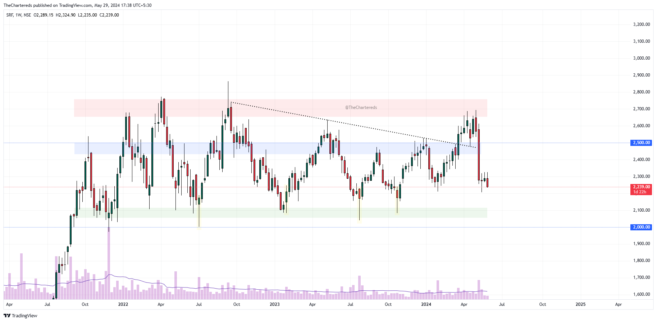Click the 1,900.00 price axis label

pyautogui.click(x=641, y=244)
